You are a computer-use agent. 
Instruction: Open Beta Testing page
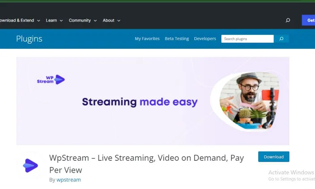click(x=177, y=39)
